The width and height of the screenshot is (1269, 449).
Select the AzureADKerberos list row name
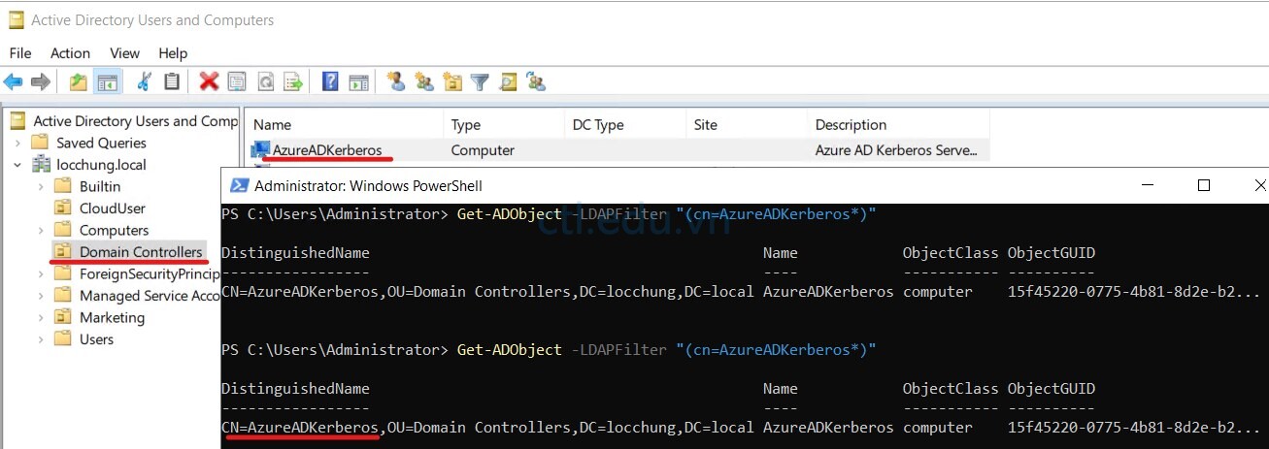(x=325, y=150)
